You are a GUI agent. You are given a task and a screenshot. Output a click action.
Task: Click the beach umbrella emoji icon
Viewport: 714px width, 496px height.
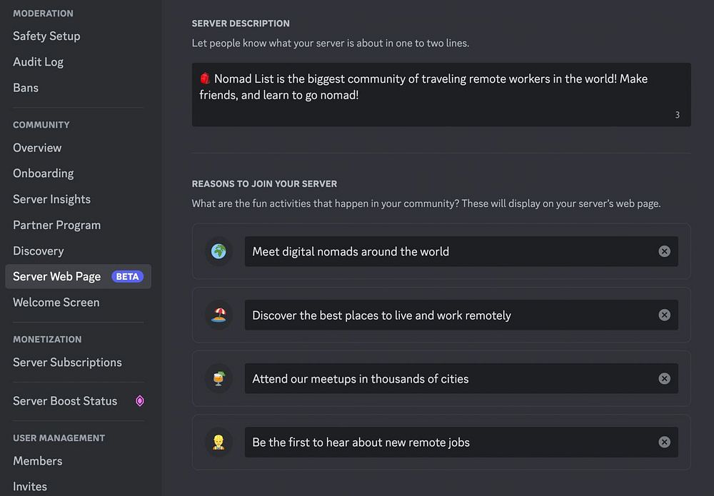(x=218, y=315)
